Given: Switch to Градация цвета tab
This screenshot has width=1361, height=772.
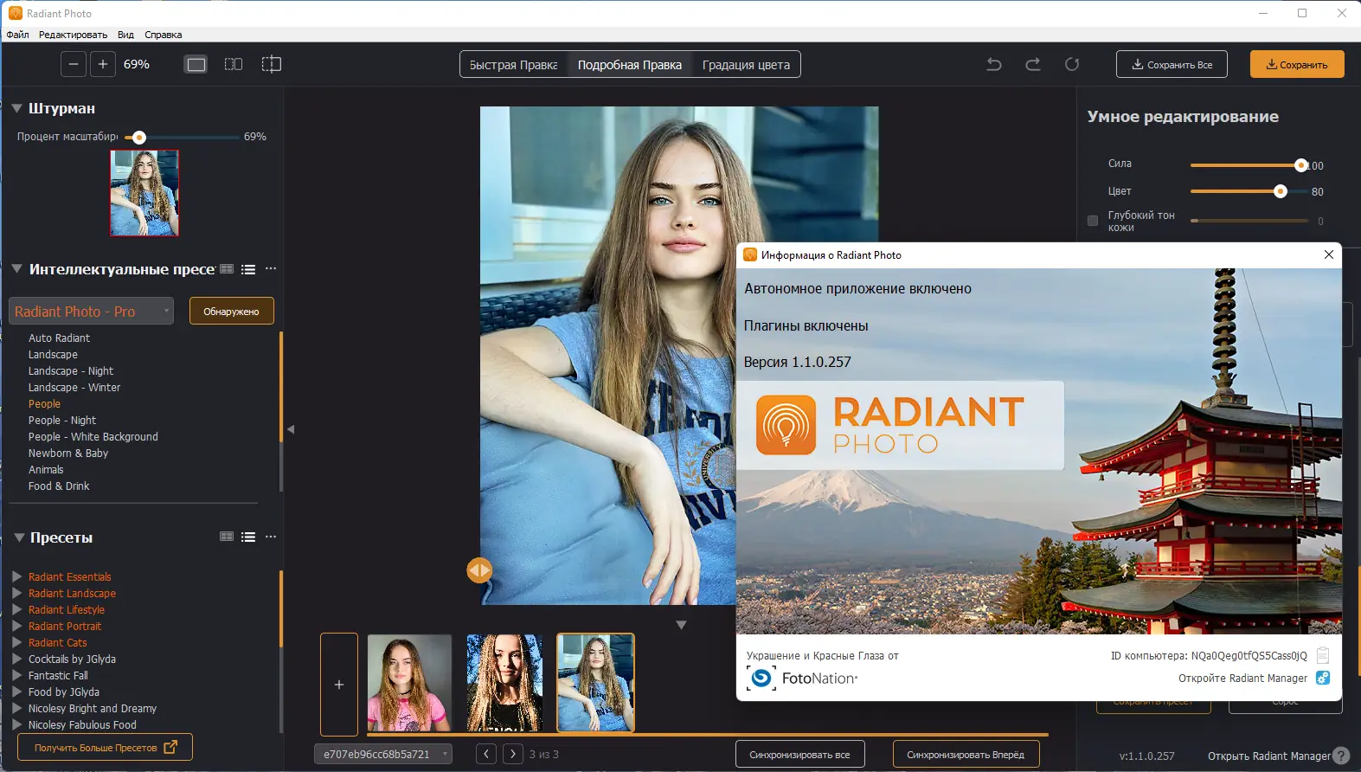Looking at the screenshot, I should pyautogui.click(x=746, y=65).
